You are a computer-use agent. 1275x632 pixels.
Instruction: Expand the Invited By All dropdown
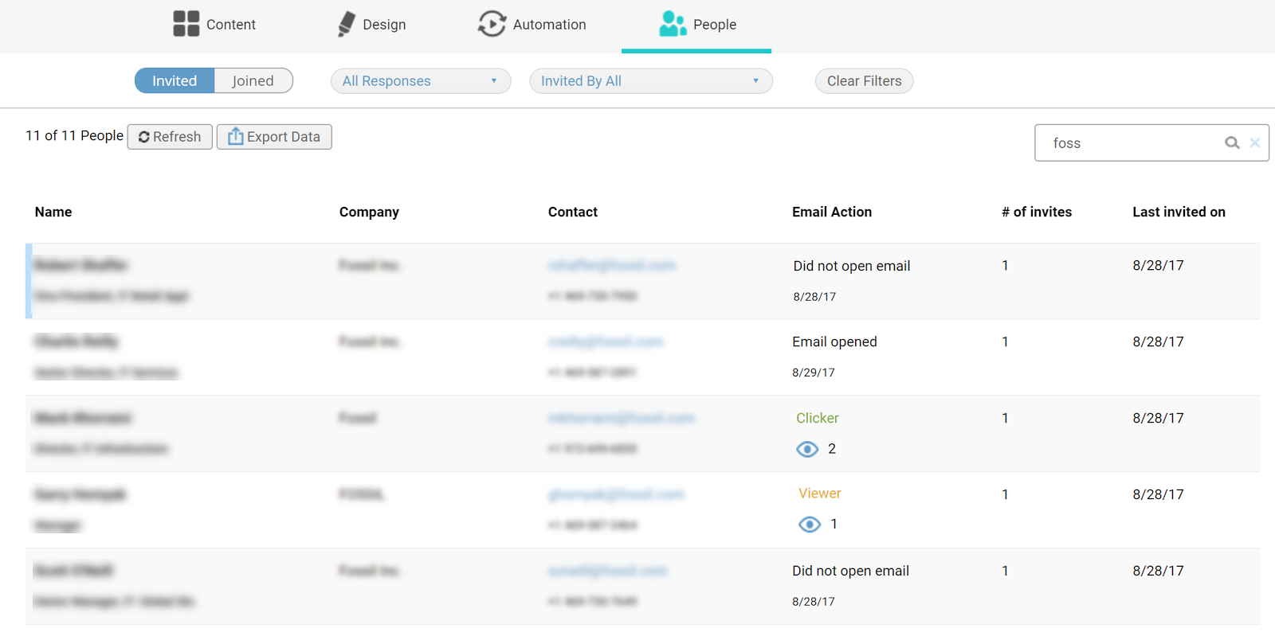coord(650,81)
